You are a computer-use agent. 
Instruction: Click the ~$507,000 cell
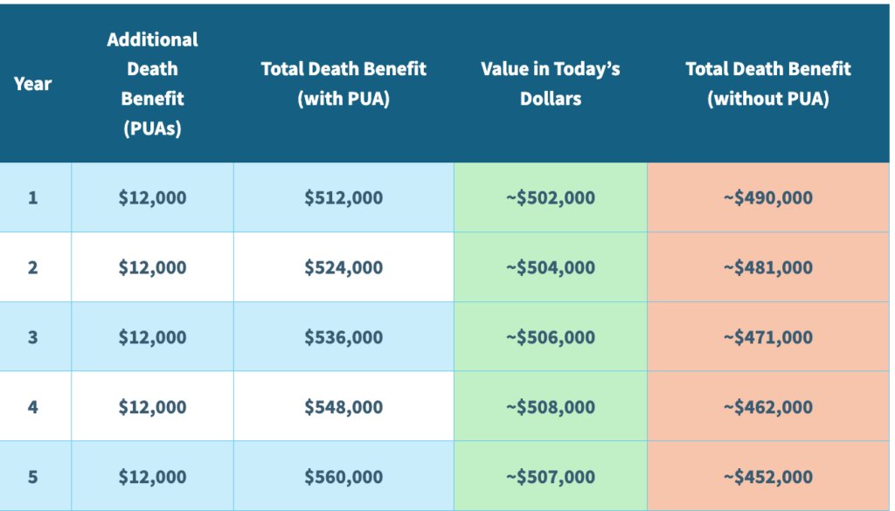pos(551,477)
